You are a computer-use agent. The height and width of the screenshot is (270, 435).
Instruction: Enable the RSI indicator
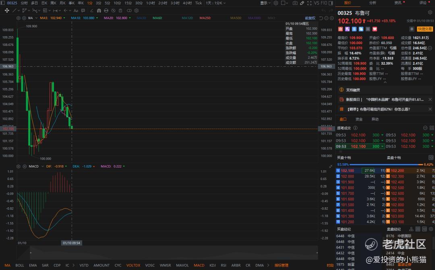pos(224,265)
